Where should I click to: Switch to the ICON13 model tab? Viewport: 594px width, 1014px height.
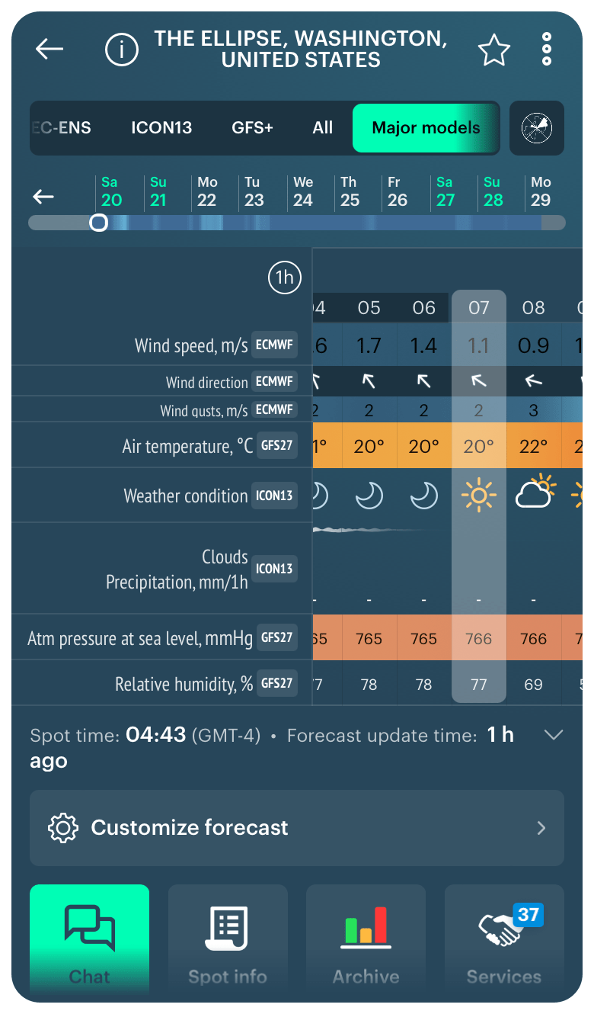[161, 129]
